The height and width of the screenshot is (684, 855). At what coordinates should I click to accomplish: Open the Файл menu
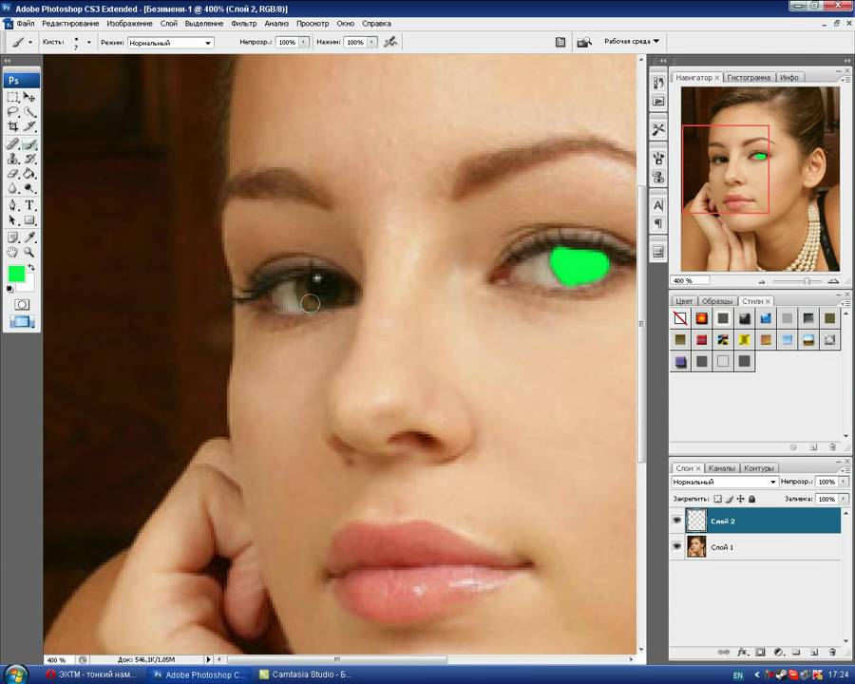click(x=26, y=24)
